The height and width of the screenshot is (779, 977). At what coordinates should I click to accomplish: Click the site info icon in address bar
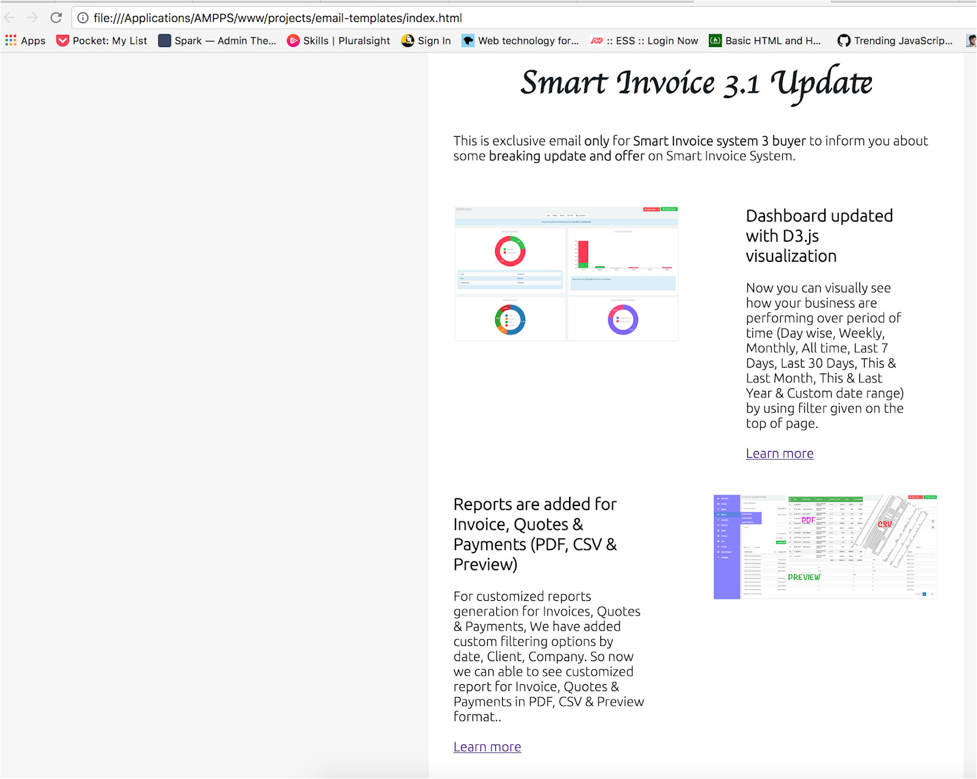click(83, 18)
